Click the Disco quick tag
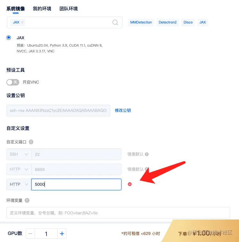The image size is (239, 242). click(x=188, y=22)
